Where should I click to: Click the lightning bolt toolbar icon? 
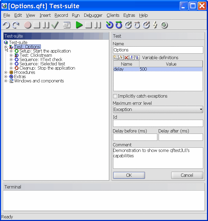(155, 25)
